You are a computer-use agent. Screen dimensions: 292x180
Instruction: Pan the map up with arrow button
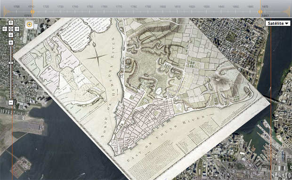tap(11, 23)
